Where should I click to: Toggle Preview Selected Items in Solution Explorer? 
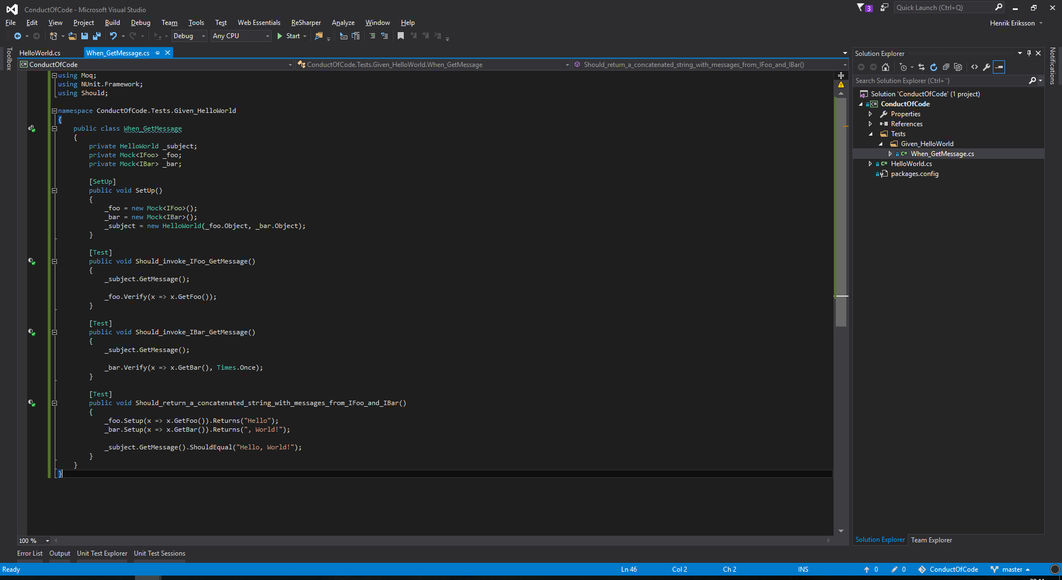(x=999, y=67)
